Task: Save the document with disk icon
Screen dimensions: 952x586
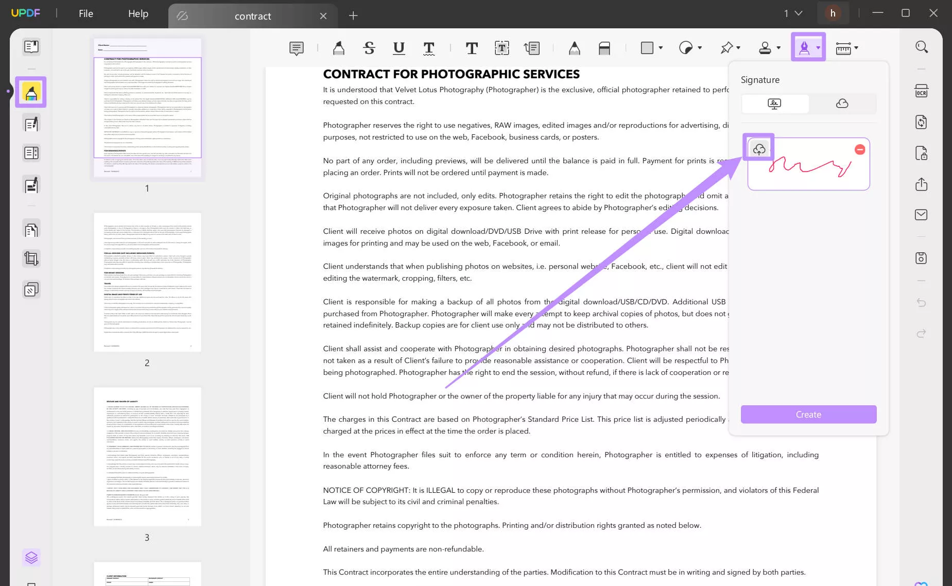Action: click(x=922, y=258)
